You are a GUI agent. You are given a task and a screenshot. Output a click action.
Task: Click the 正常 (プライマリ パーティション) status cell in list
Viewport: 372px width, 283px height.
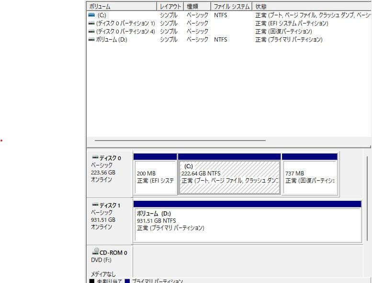click(x=289, y=39)
